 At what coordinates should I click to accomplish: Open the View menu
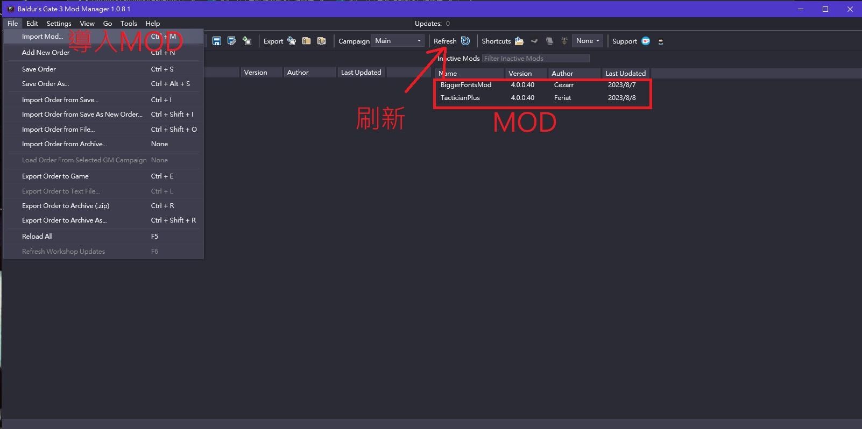point(87,23)
